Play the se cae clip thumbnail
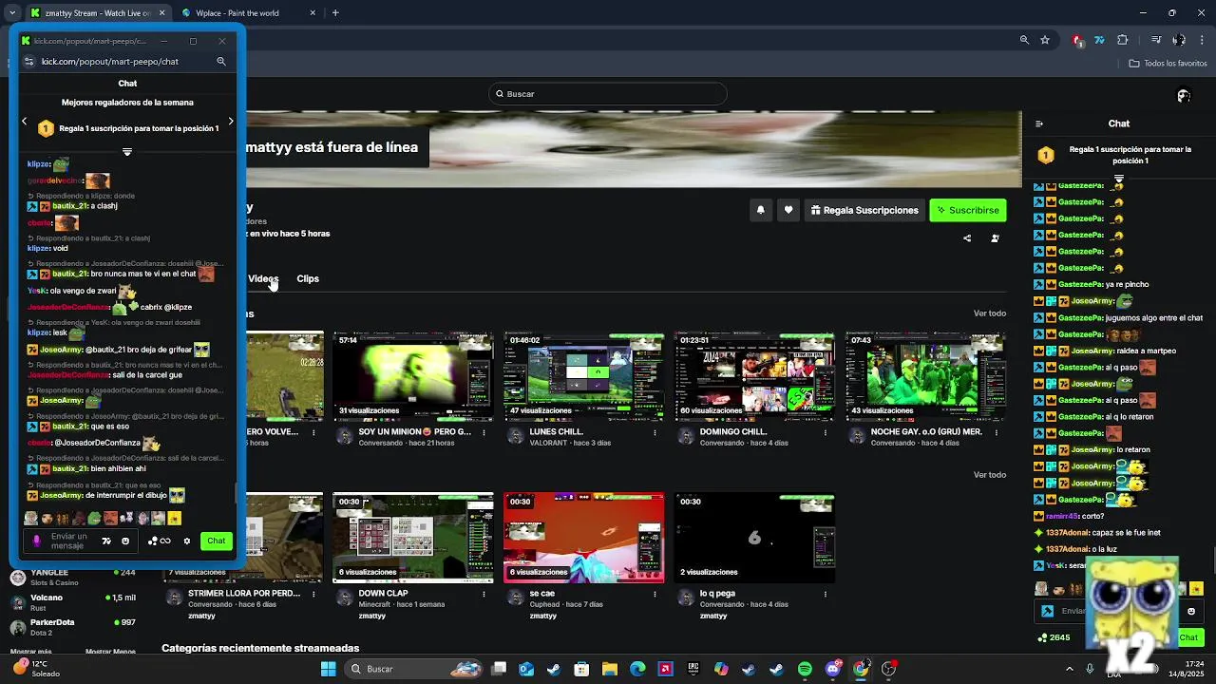Image resolution: width=1216 pixels, height=684 pixels. point(584,538)
